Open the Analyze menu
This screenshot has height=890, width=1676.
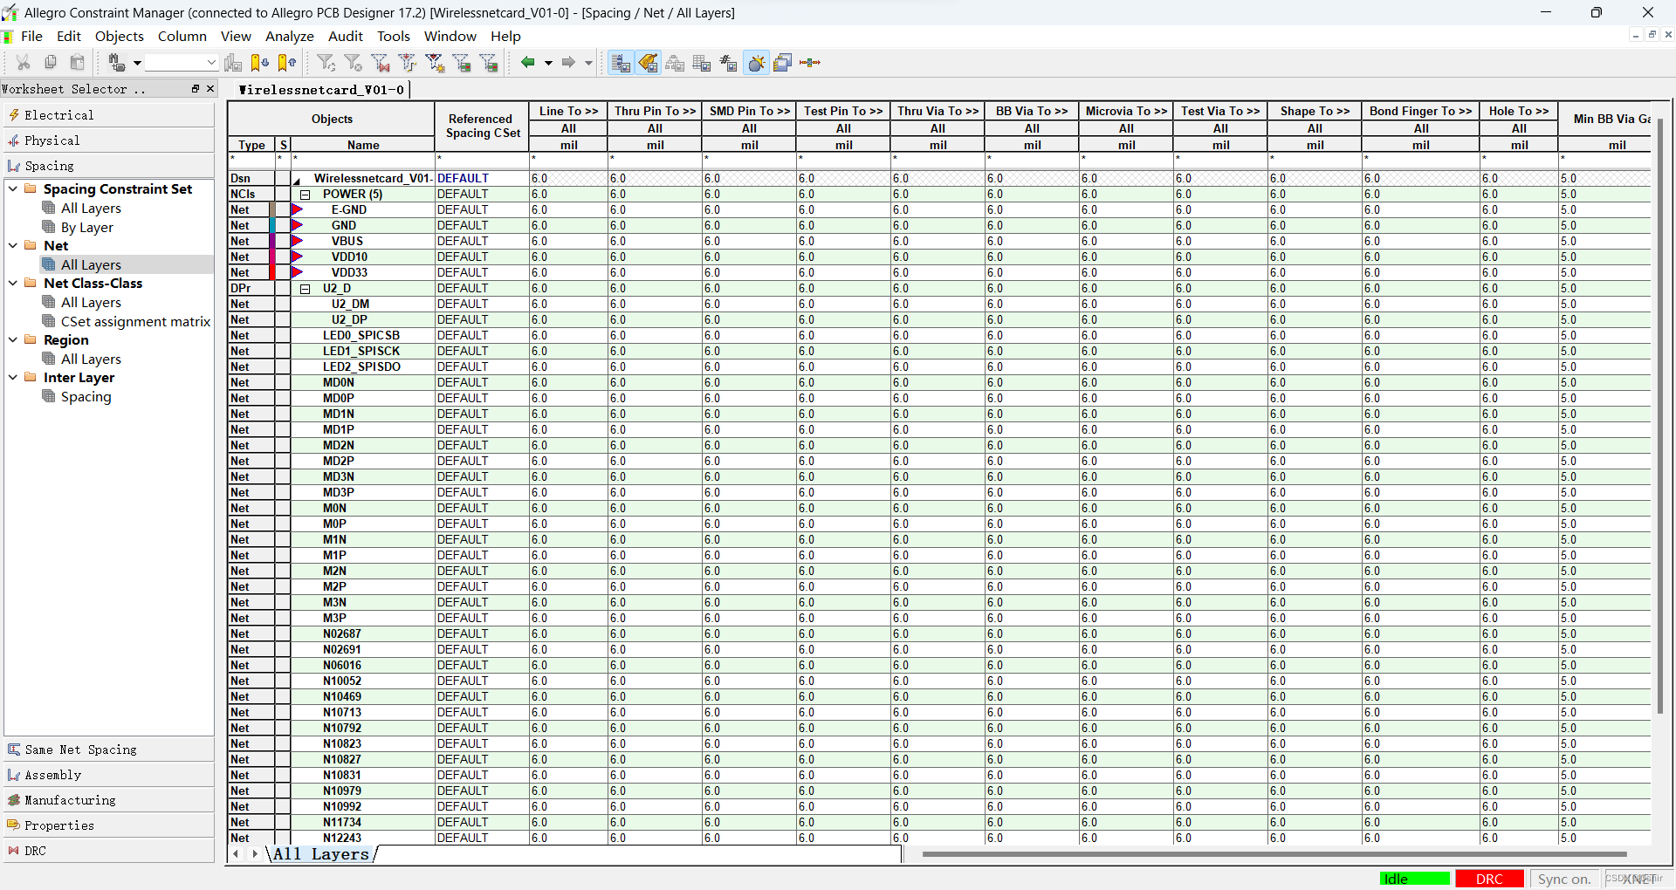tap(289, 36)
